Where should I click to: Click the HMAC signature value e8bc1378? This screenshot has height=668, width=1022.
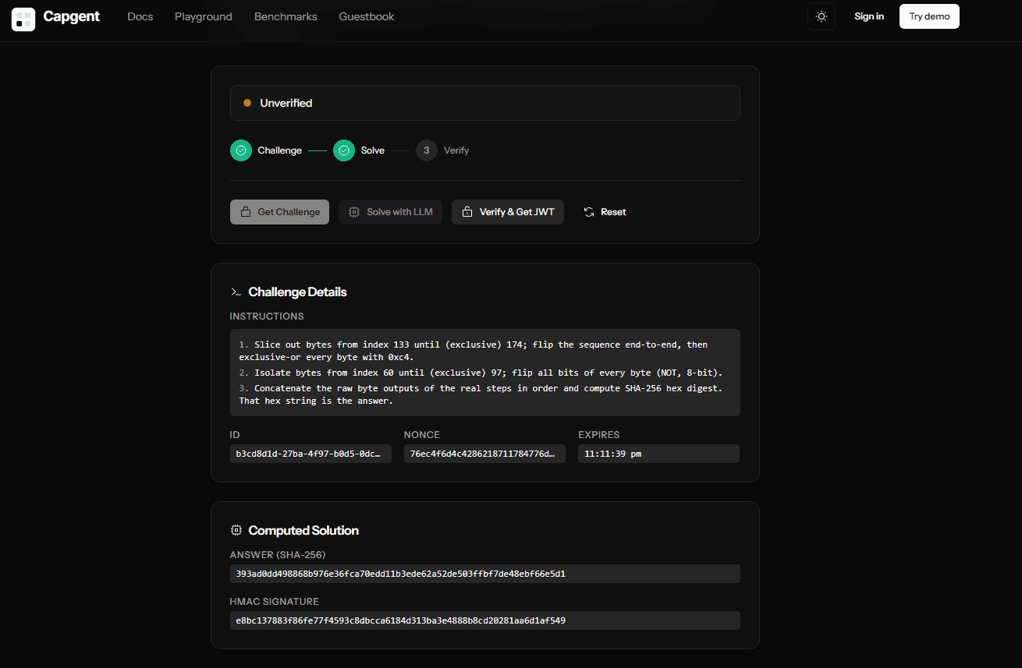[x=485, y=620]
